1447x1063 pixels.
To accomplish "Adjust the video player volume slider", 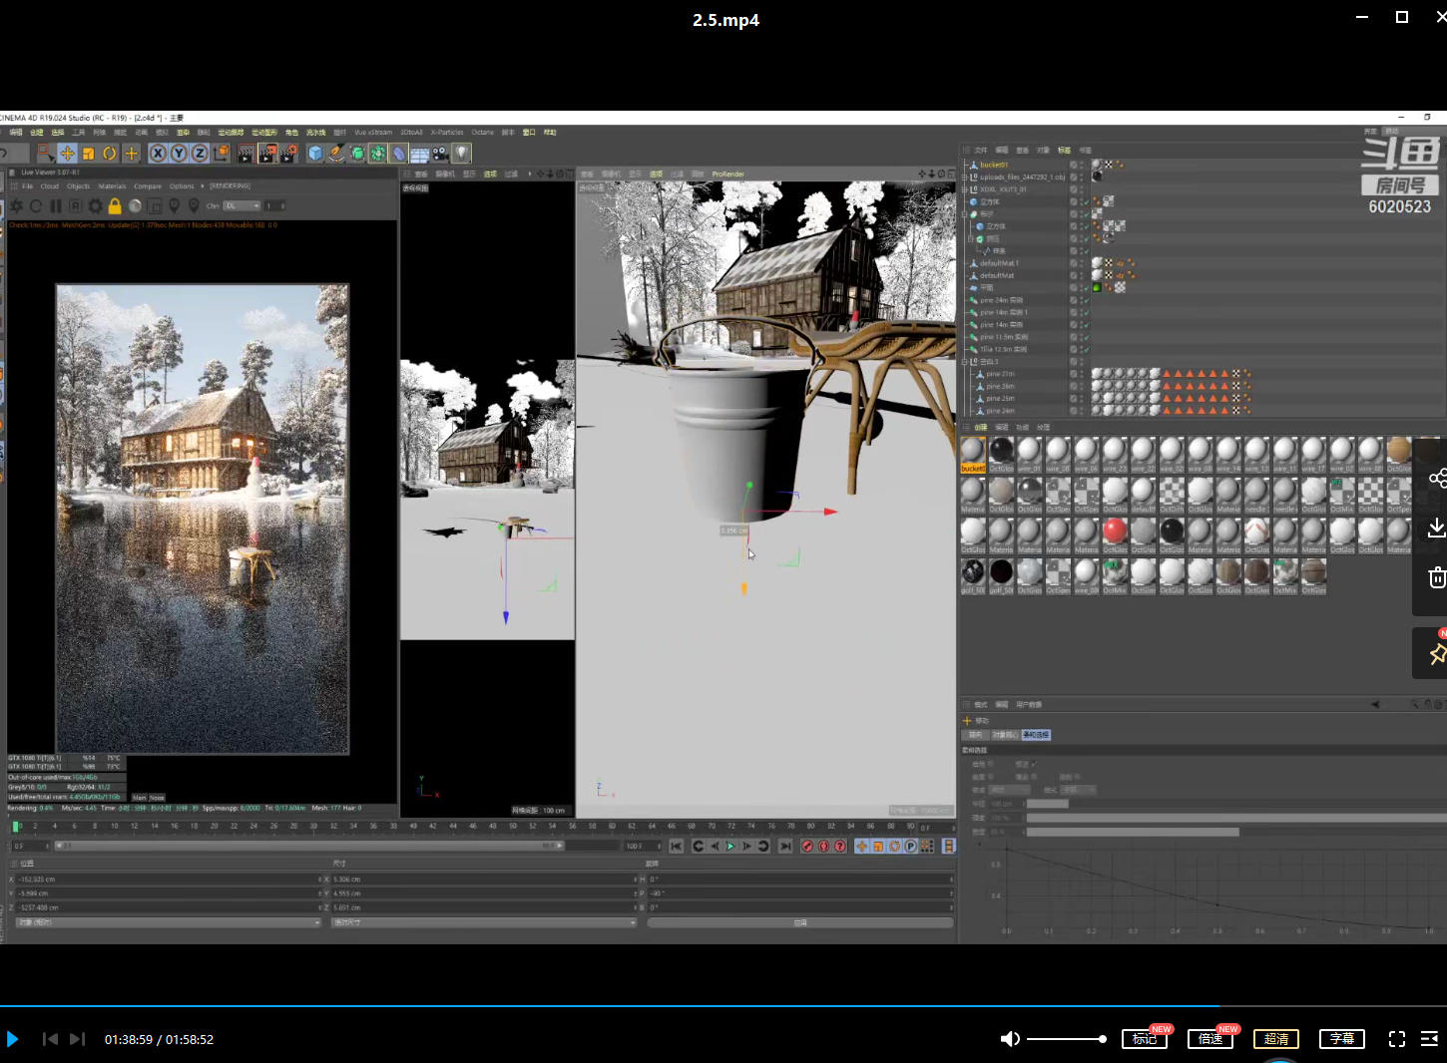I will coord(1066,1039).
